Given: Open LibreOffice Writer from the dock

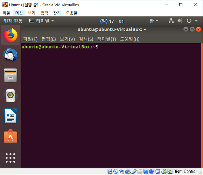Looking at the screenshot, I should click(10, 116).
